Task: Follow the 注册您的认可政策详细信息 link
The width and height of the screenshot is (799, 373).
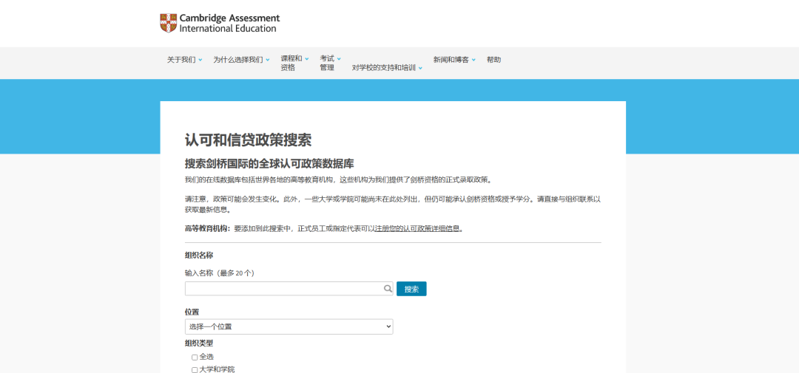Action: [x=417, y=228]
